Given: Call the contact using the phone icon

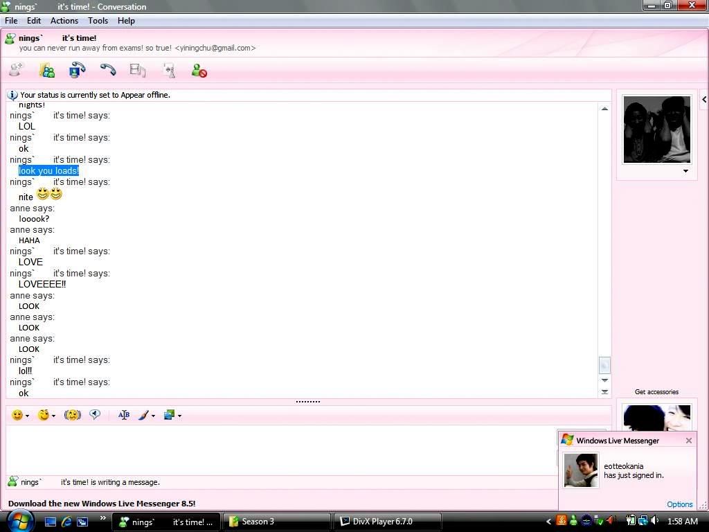Looking at the screenshot, I should click(x=107, y=70).
